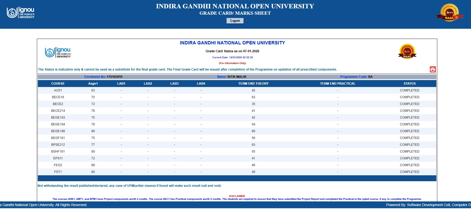Click the BEGE104 term end theory mark 54
471x209 pixels.
coord(254,124)
